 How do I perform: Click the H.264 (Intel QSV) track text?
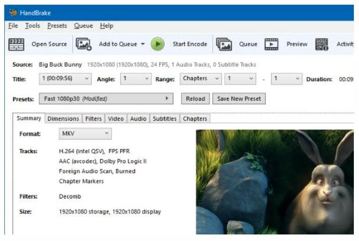[94, 151]
